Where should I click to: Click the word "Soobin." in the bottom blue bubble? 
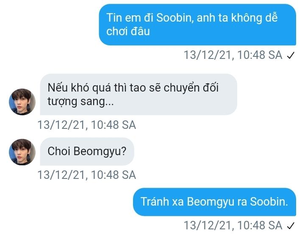269,202
